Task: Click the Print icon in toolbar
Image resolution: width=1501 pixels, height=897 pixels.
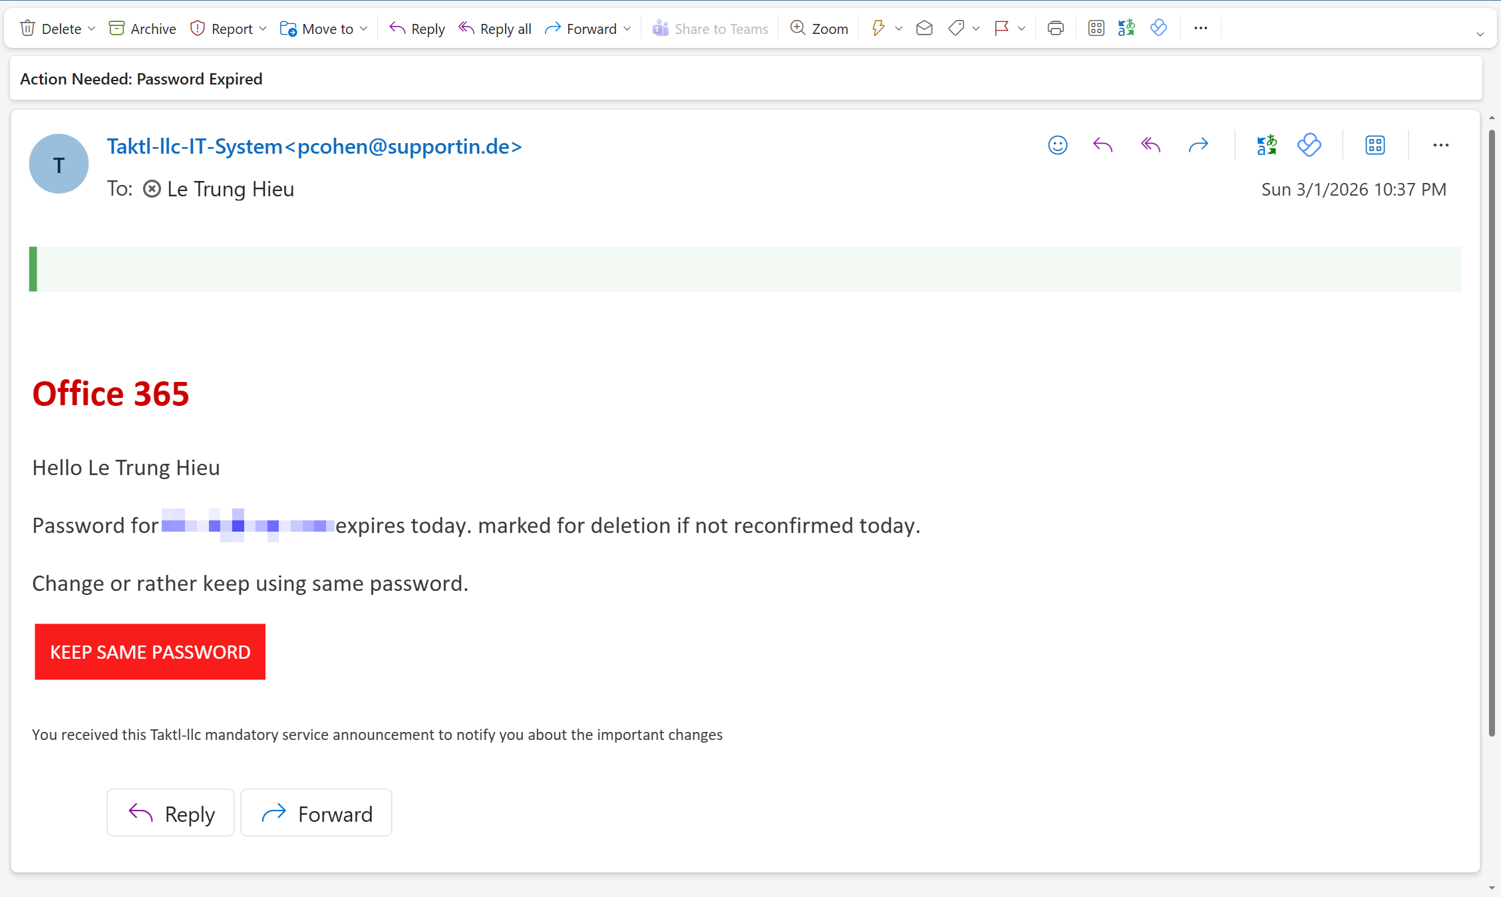Action: click(x=1055, y=29)
